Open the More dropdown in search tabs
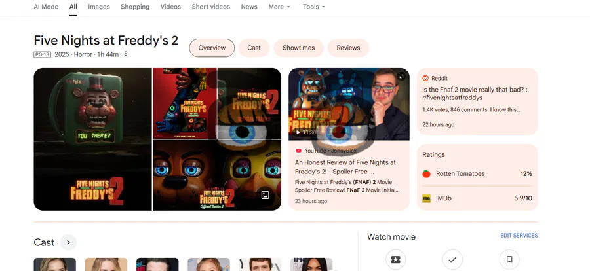590x271 pixels. (x=279, y=7)
